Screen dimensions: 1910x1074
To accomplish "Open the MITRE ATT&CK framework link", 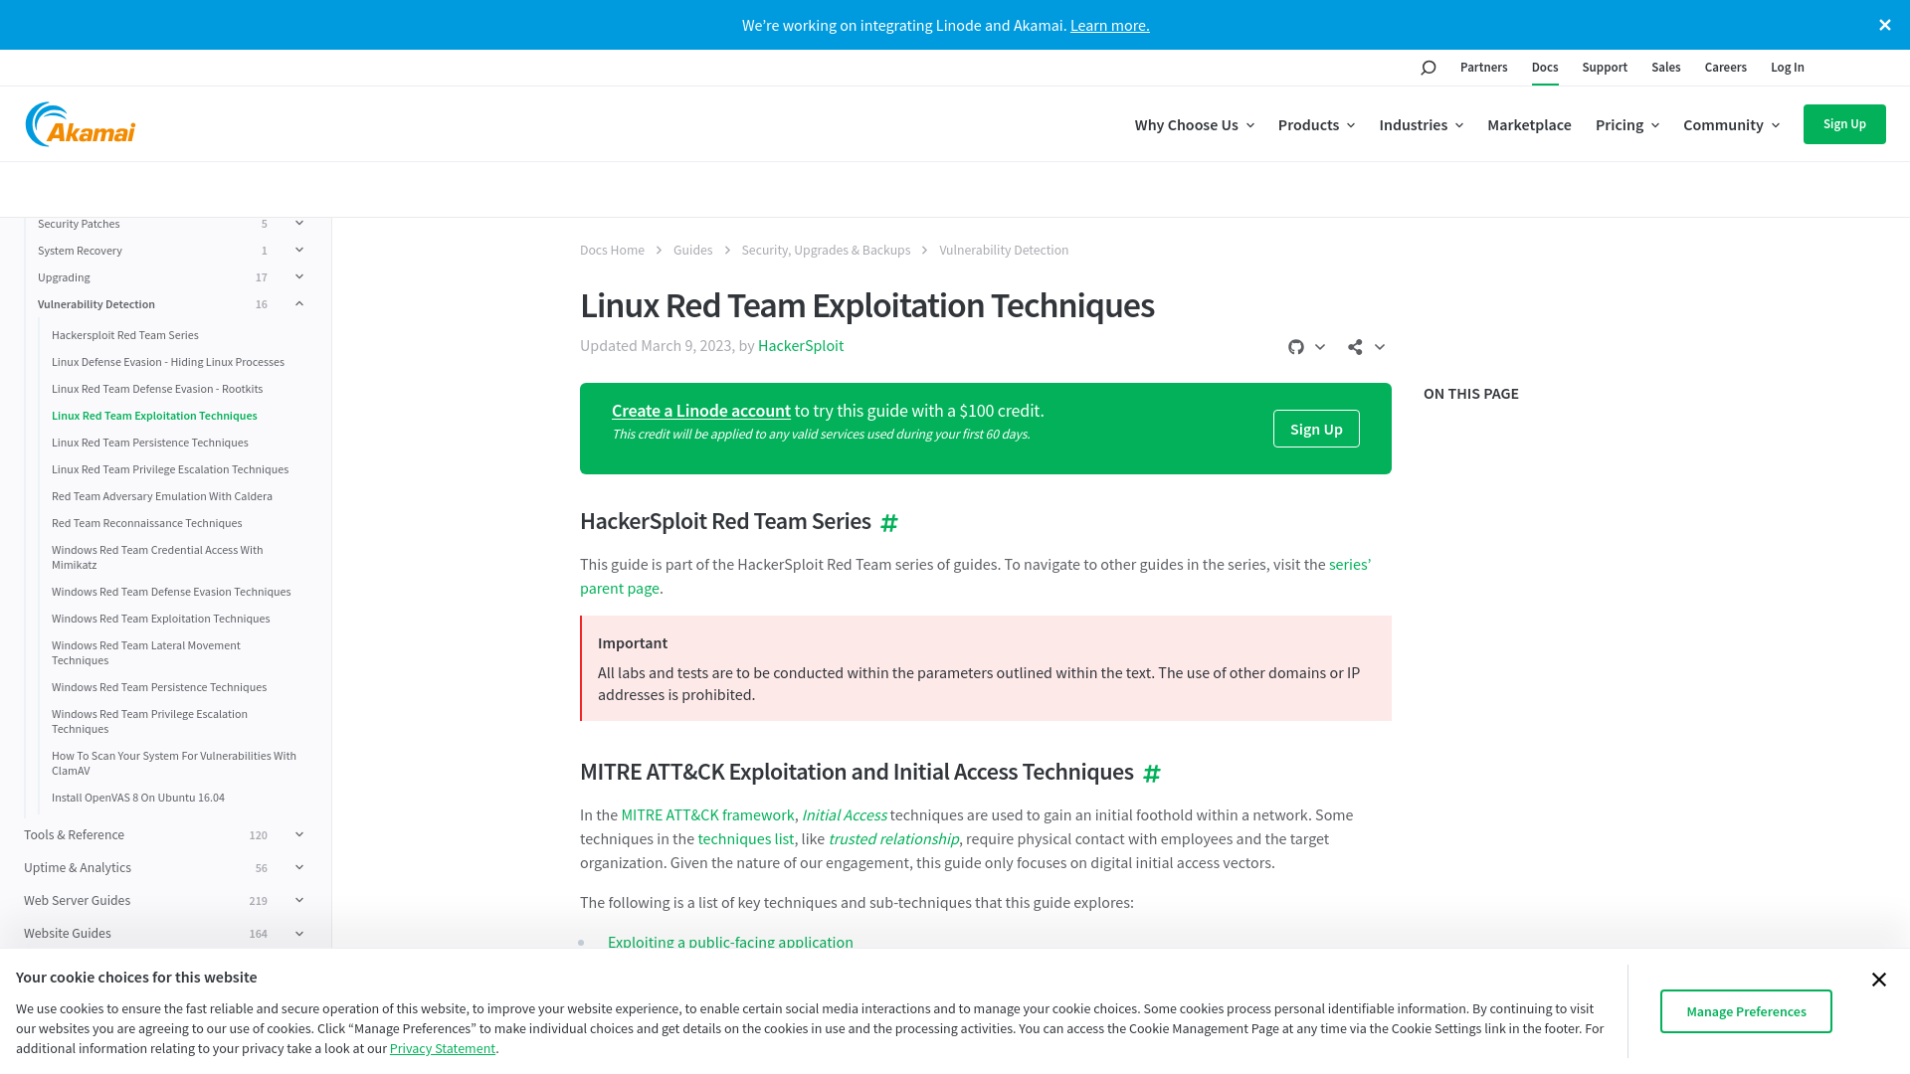I will click(x=707, y=815).
